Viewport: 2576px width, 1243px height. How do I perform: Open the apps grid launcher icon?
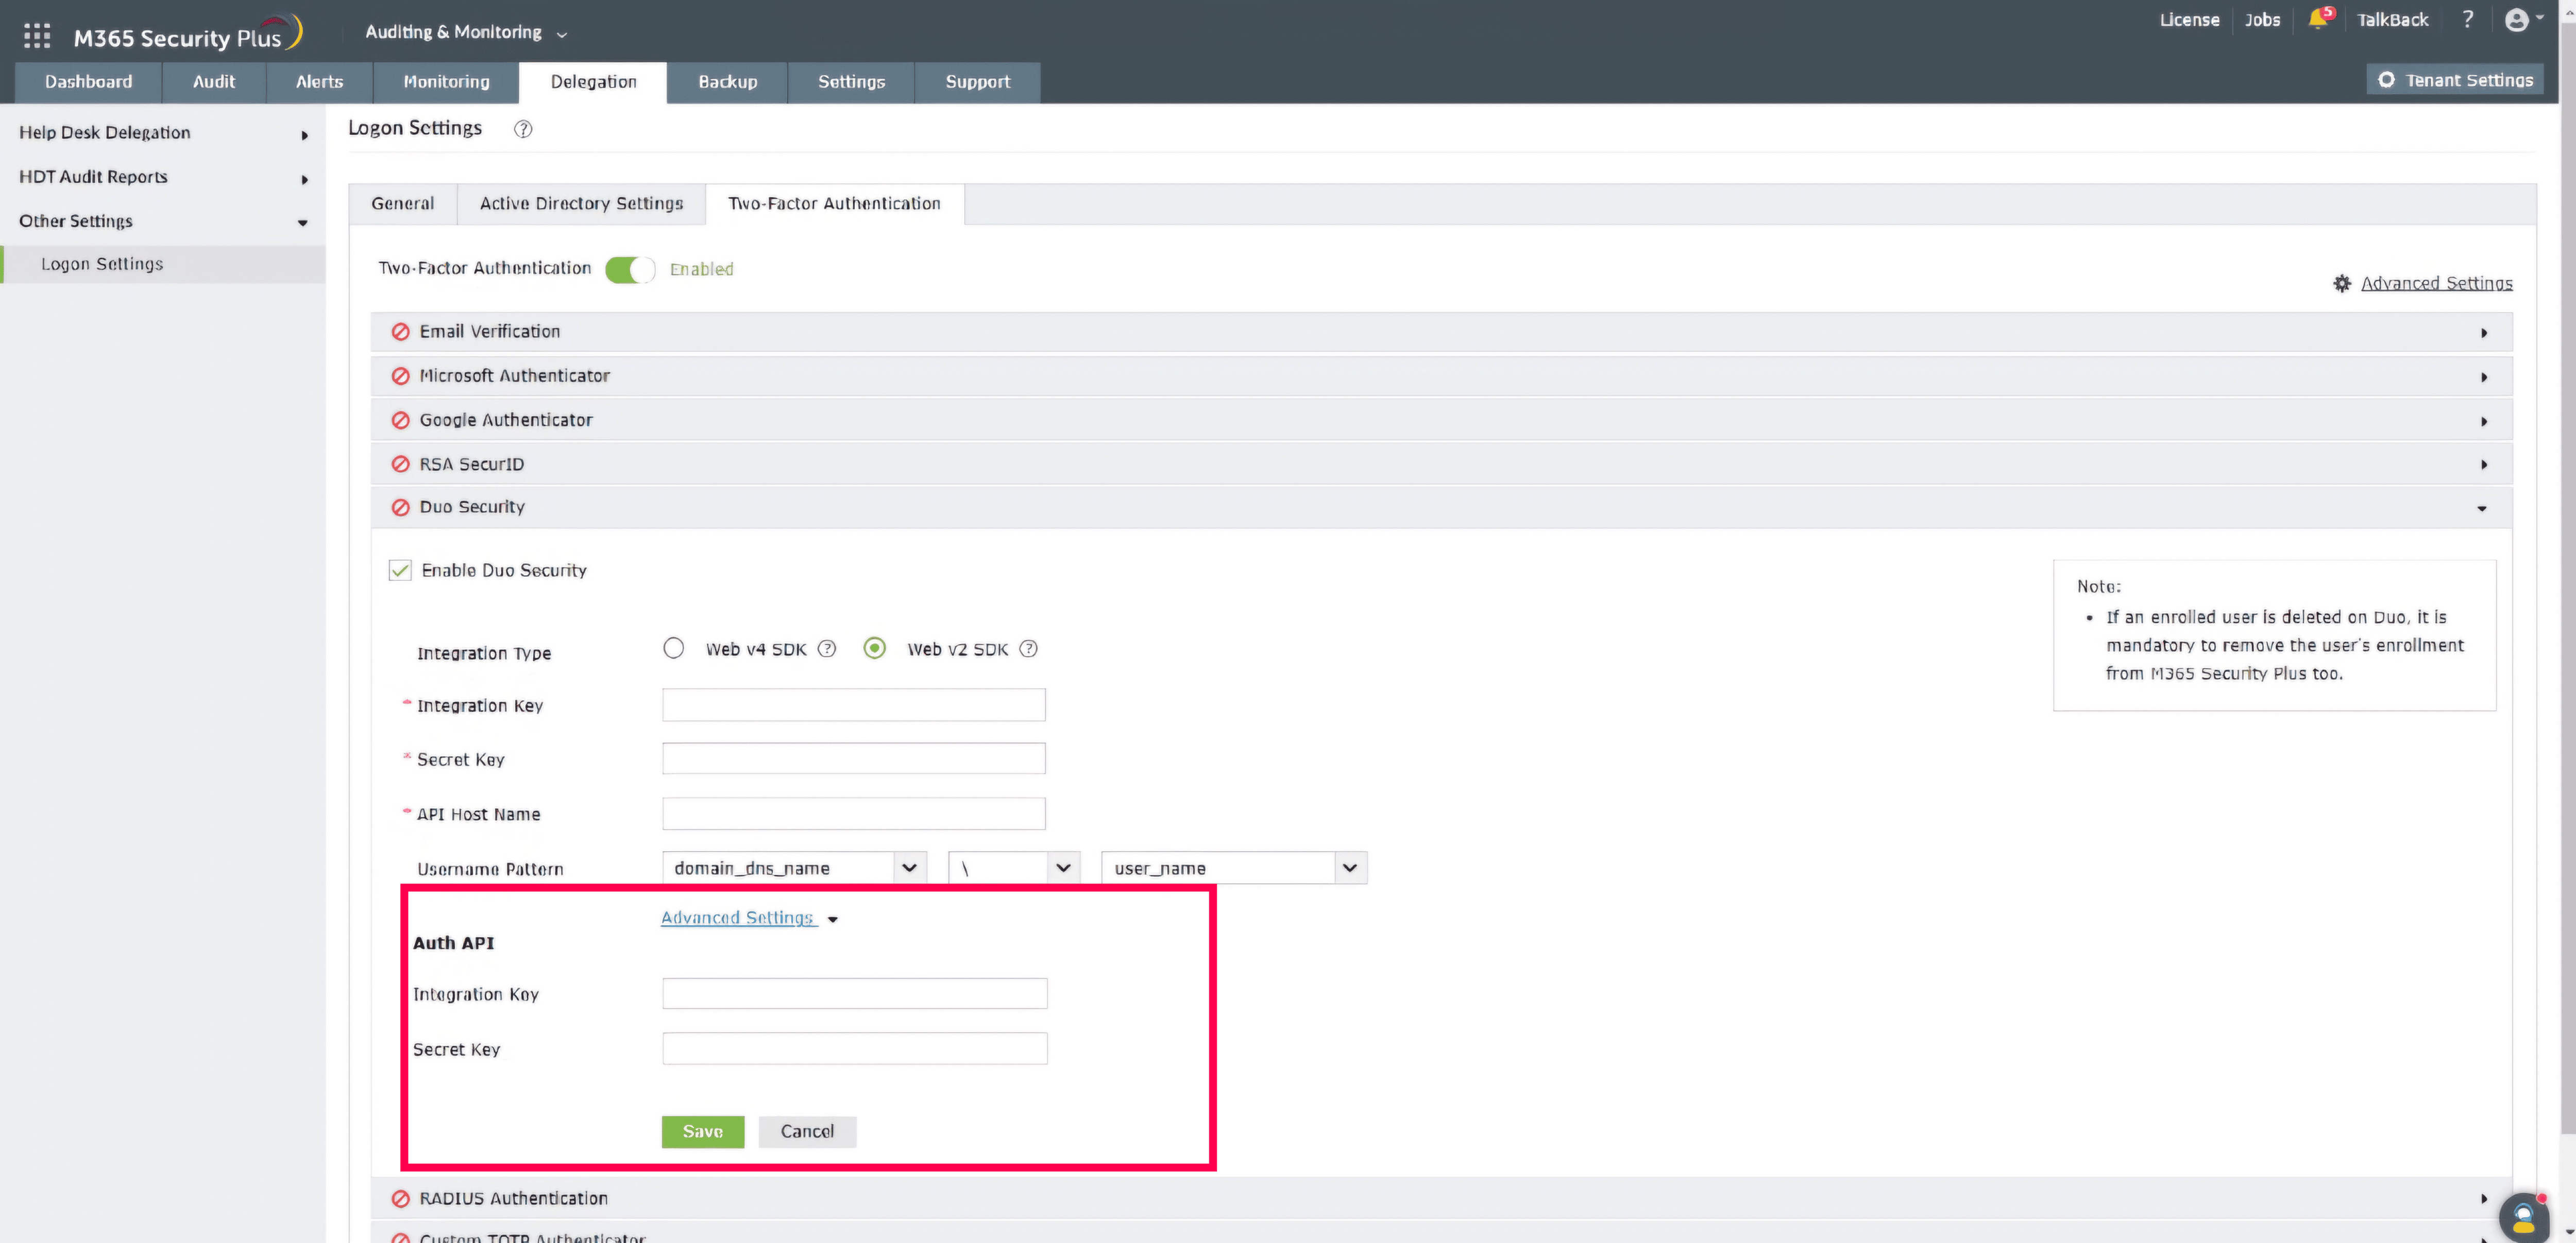pyautogui.click(x=37, y=36)
